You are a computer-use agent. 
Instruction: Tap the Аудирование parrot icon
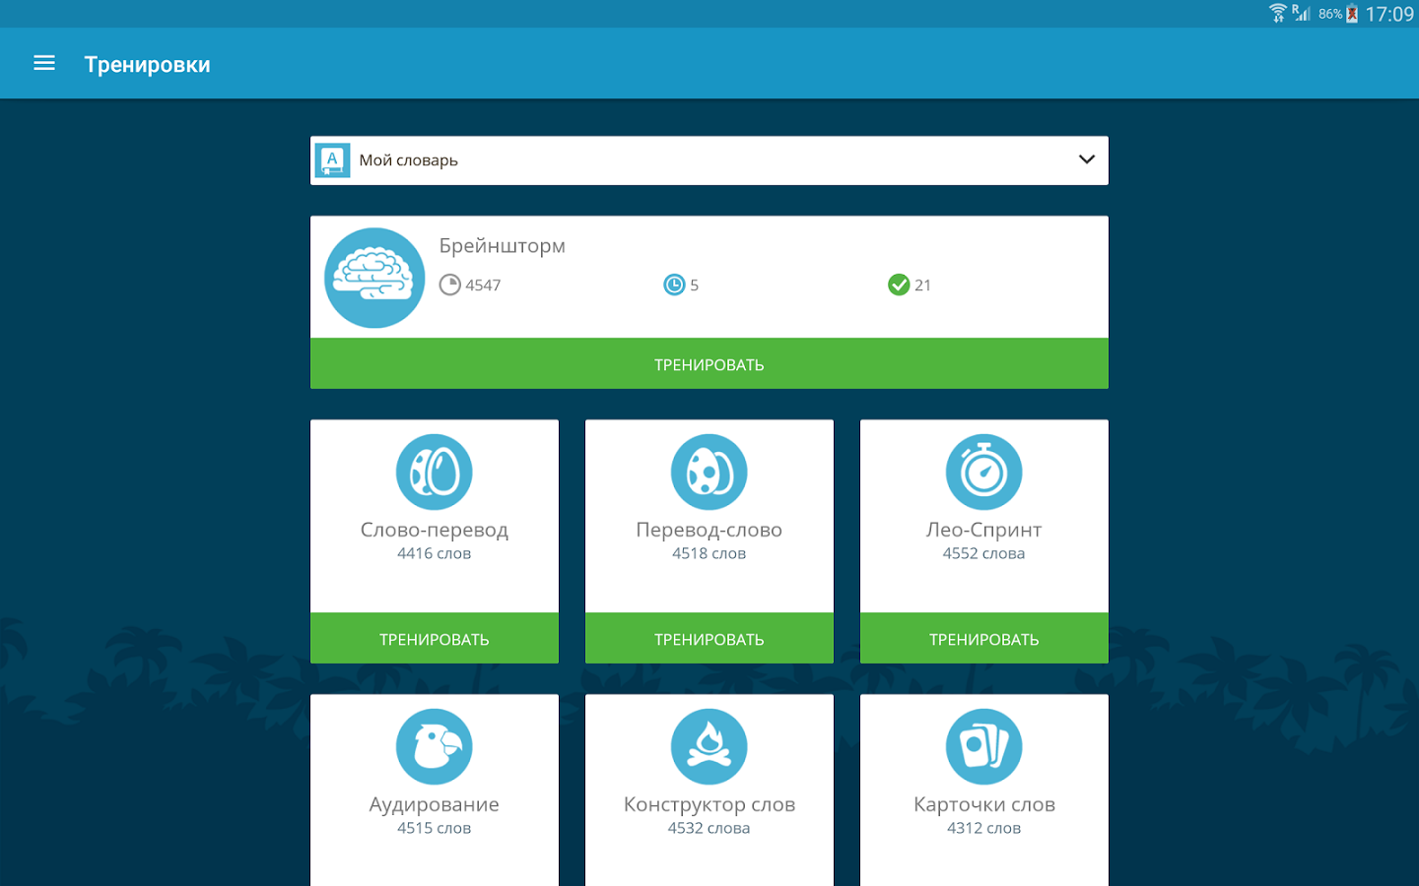point(435,747)
